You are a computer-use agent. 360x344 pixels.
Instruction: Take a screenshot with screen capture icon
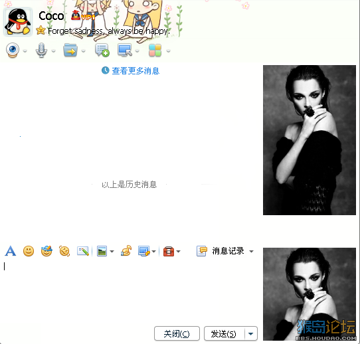click(x=144, y=251)
